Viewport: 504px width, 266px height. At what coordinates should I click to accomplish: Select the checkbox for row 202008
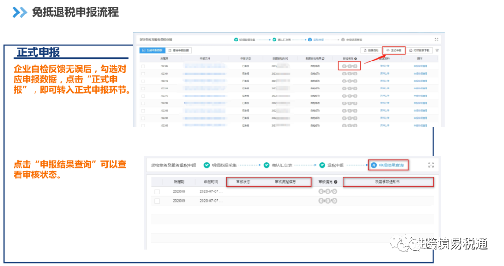click(x=157, y=191)
